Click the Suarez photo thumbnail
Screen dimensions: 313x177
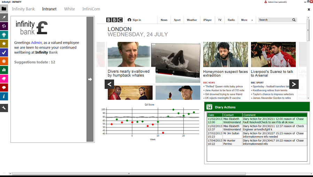273,54
